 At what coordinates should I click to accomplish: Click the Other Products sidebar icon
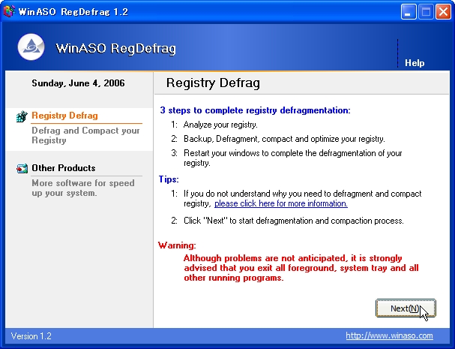(x=22, y=168)
